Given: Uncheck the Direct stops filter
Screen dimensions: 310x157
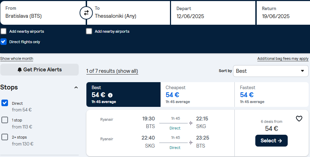Looking at the screenshot, I should [x=5, y=103].
